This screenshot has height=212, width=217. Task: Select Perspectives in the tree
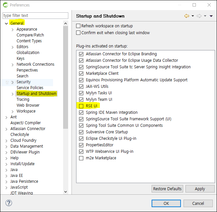27,70
